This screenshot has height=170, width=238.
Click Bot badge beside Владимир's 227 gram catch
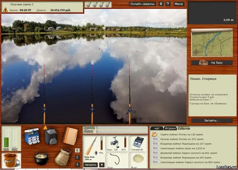coord(155,143)
